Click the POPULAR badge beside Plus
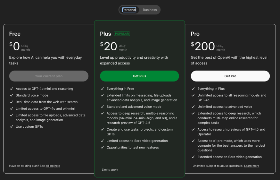Image resolution: width=280 pixels, height=180 pixels. coord(122,34)
